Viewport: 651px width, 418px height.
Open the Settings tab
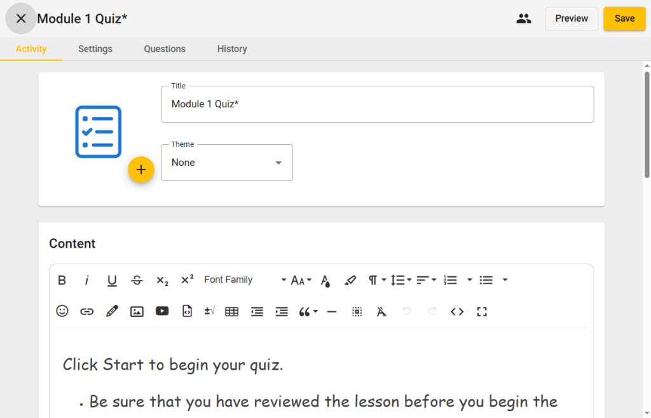[x=95, y=49]
